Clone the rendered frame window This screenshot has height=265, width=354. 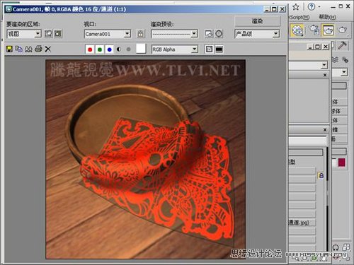point(28,49)
